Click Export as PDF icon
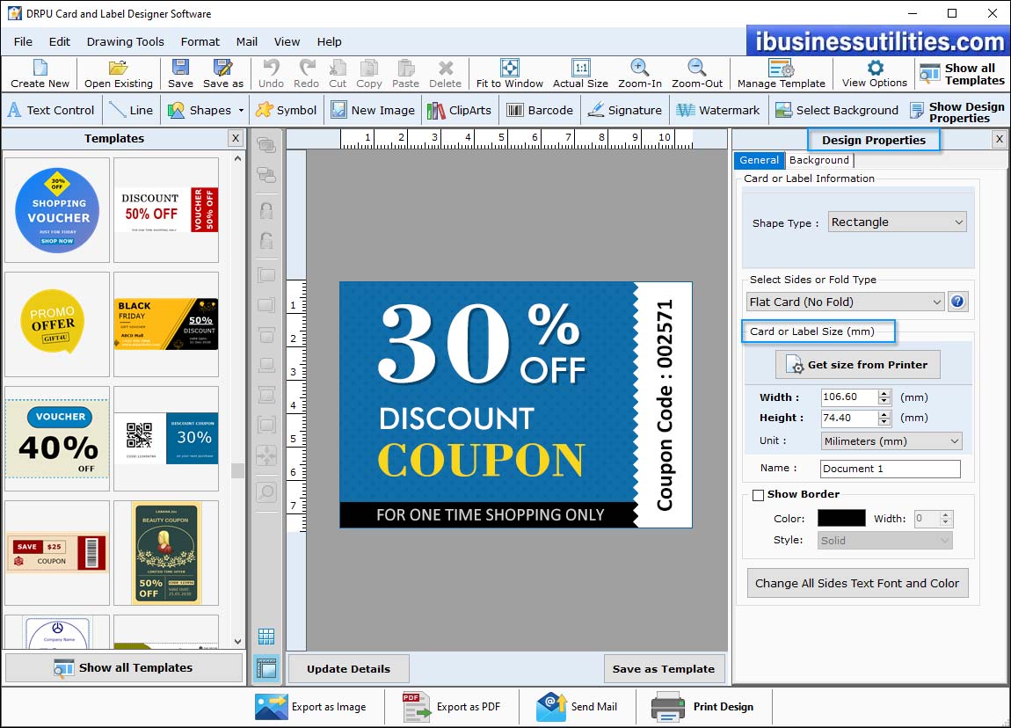1011x728 pixels. click(x=415, y=706)
